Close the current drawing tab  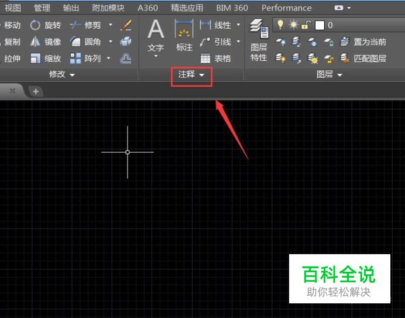click(12, 91)
